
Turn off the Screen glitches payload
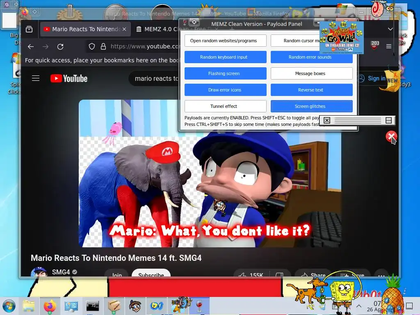[x=312, y=106]
